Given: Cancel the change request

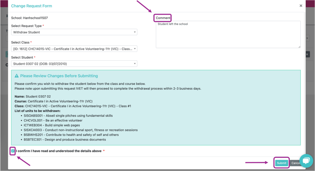Looking at the screenshot, I should (x=295, y=163).
